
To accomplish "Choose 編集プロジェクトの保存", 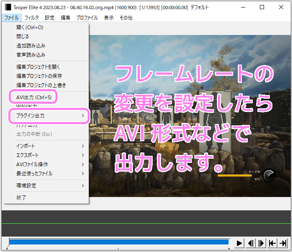I will 45,76.
